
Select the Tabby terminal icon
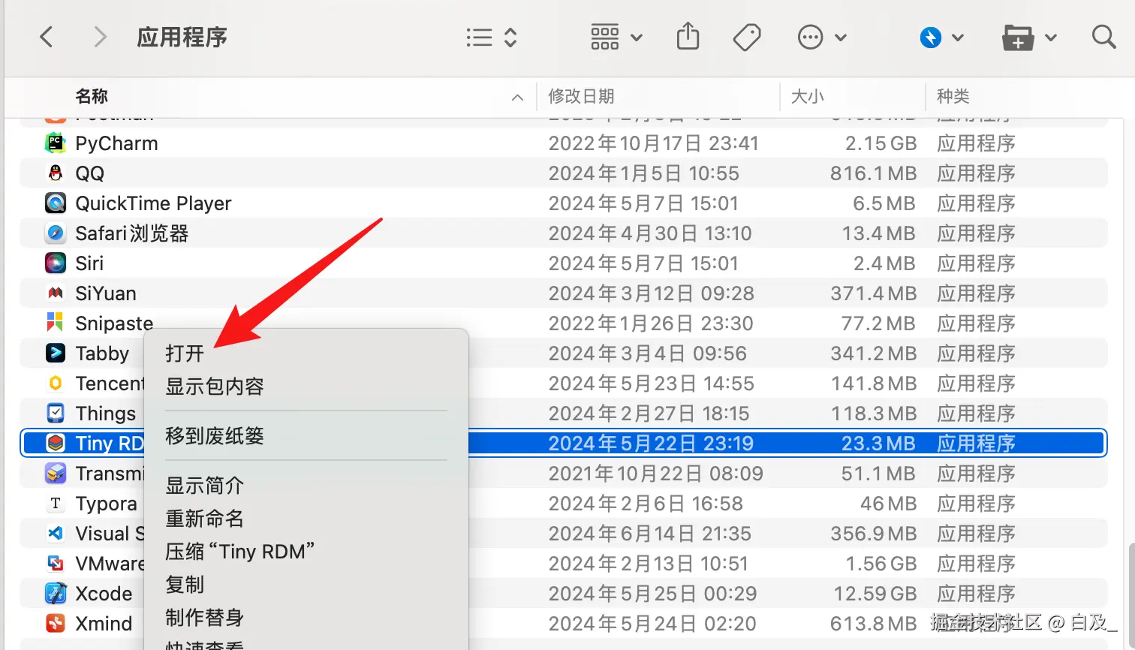pyautogui.click(x=56, y=353)
